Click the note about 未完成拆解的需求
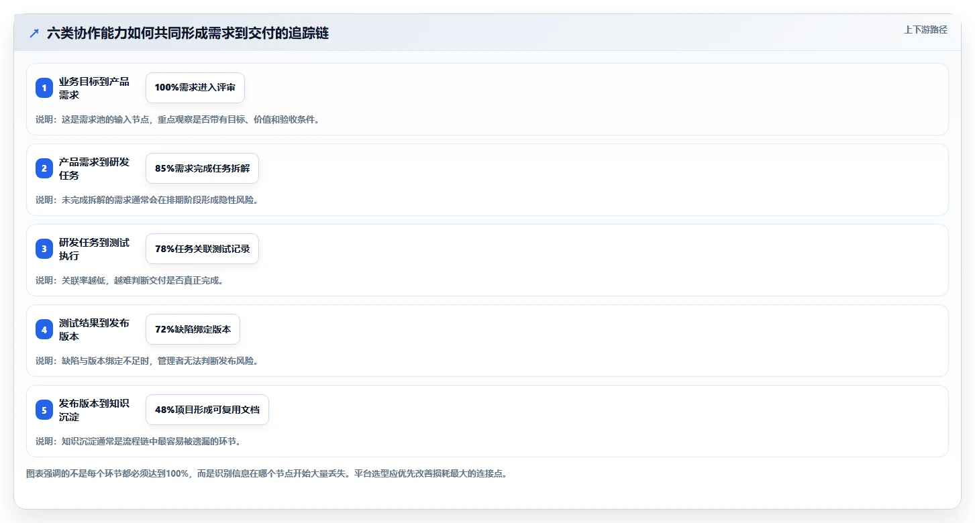Viewport: 975px width, 523px height. pyautogui.click(x=147, y=200)
